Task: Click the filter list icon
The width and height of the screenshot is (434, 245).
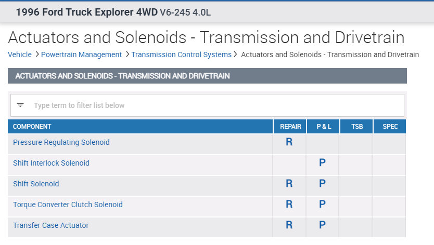Action: (x=20, y=105)
